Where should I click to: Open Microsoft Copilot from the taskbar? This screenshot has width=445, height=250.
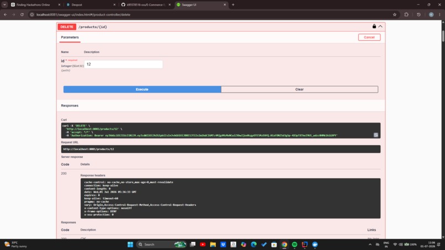click(x=243, y=244)
